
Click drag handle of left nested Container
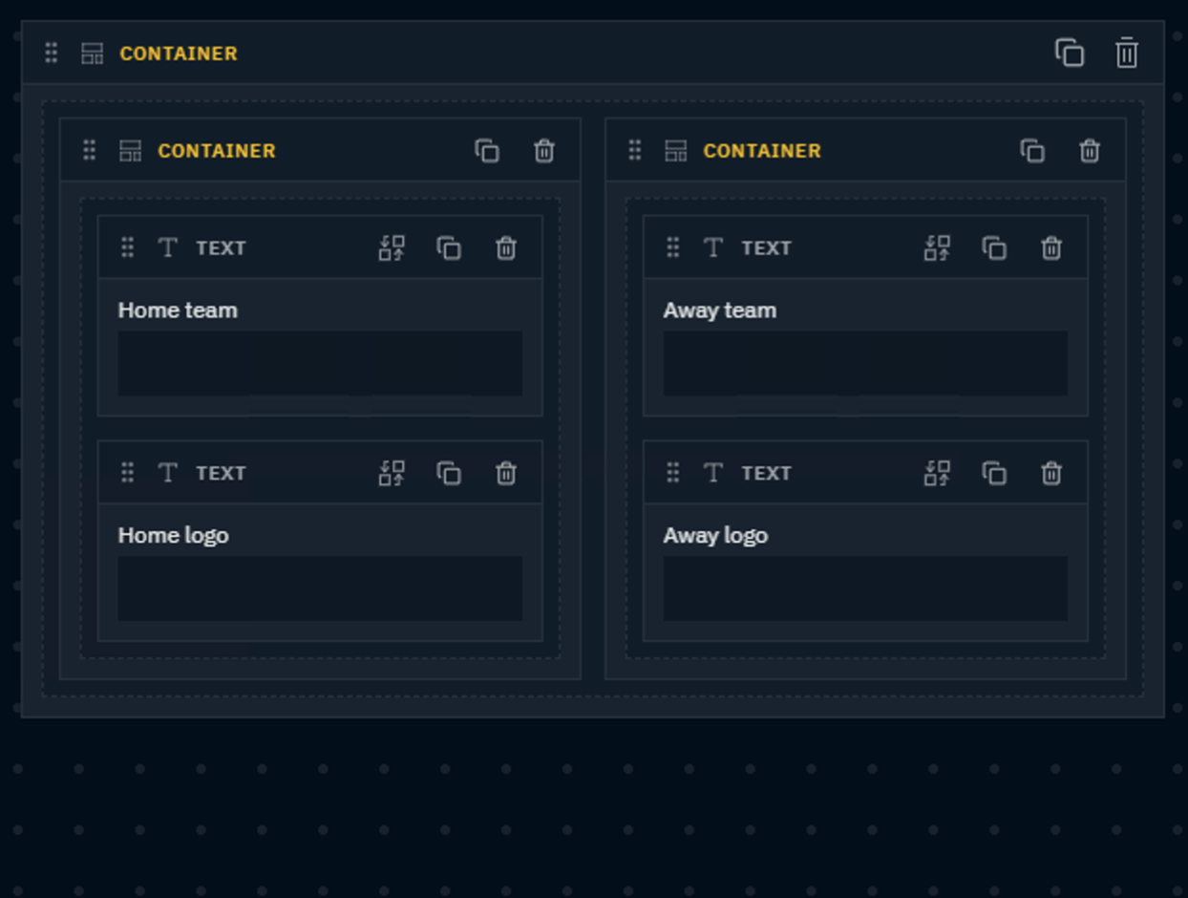coord(90,150)
